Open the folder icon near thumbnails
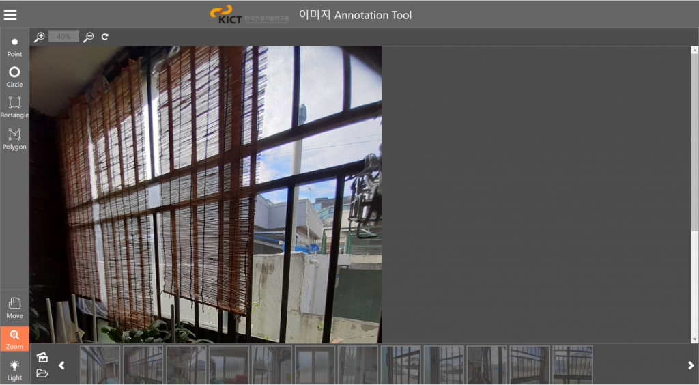This screenshot has height=385, width=699. 42,373
